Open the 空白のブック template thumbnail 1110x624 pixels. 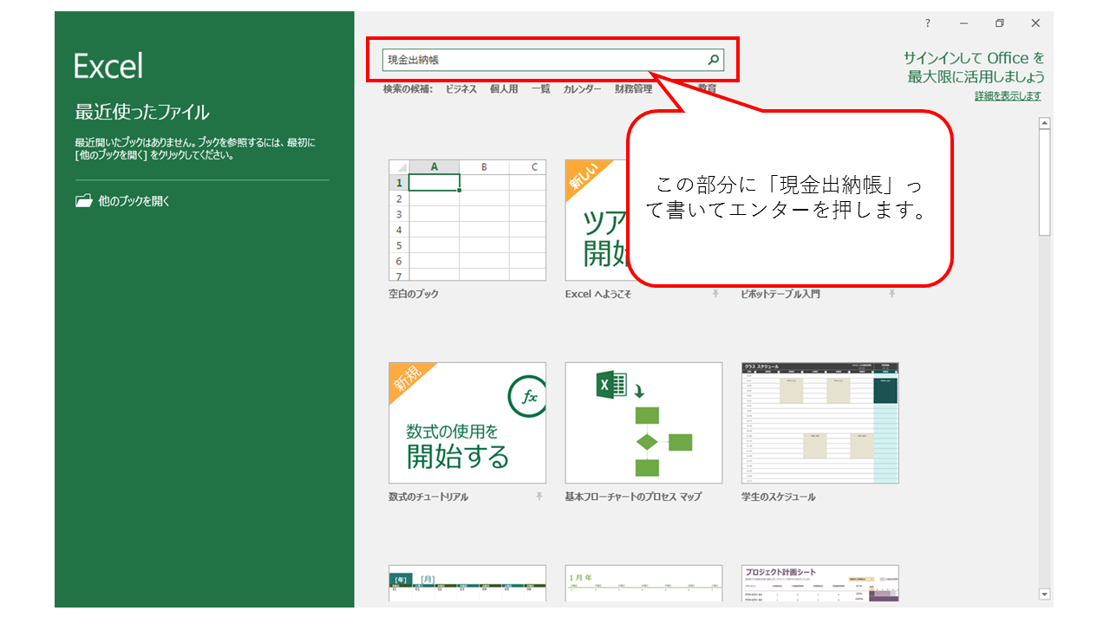(x=467, y=220)
